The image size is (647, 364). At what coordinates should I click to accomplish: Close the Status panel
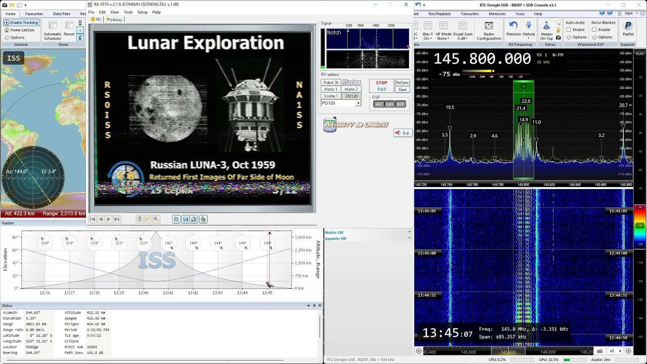click(319, 305)
